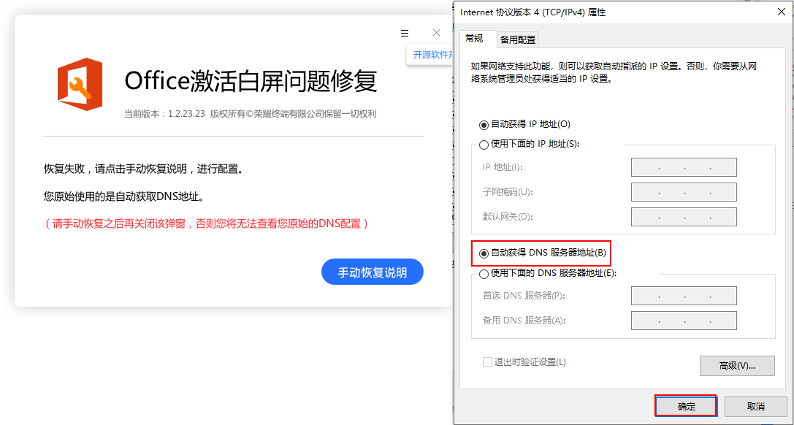Click the 备用 DNS 服务器 input field

pyautogui.click(x=684, y=321)
